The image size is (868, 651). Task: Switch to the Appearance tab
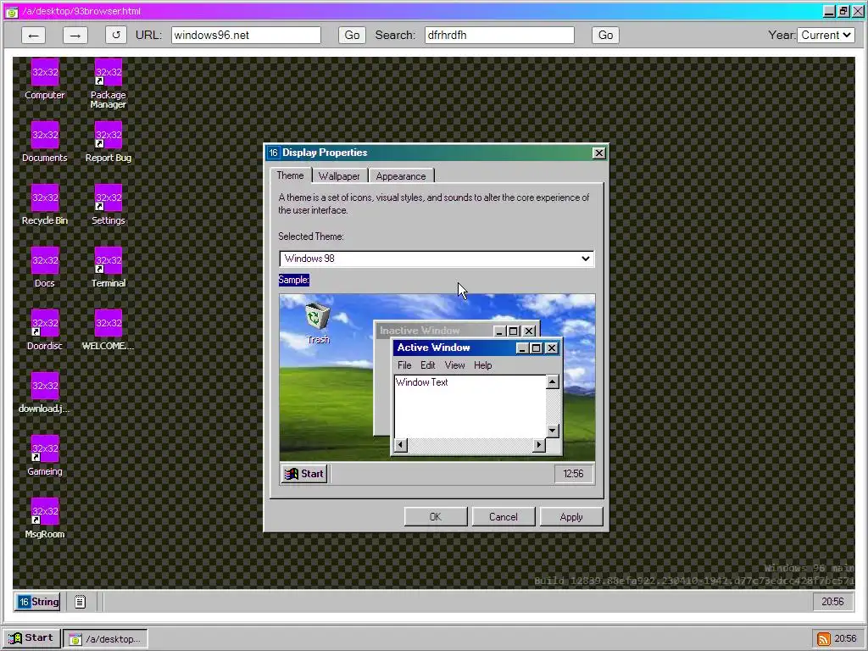point(401,176)
